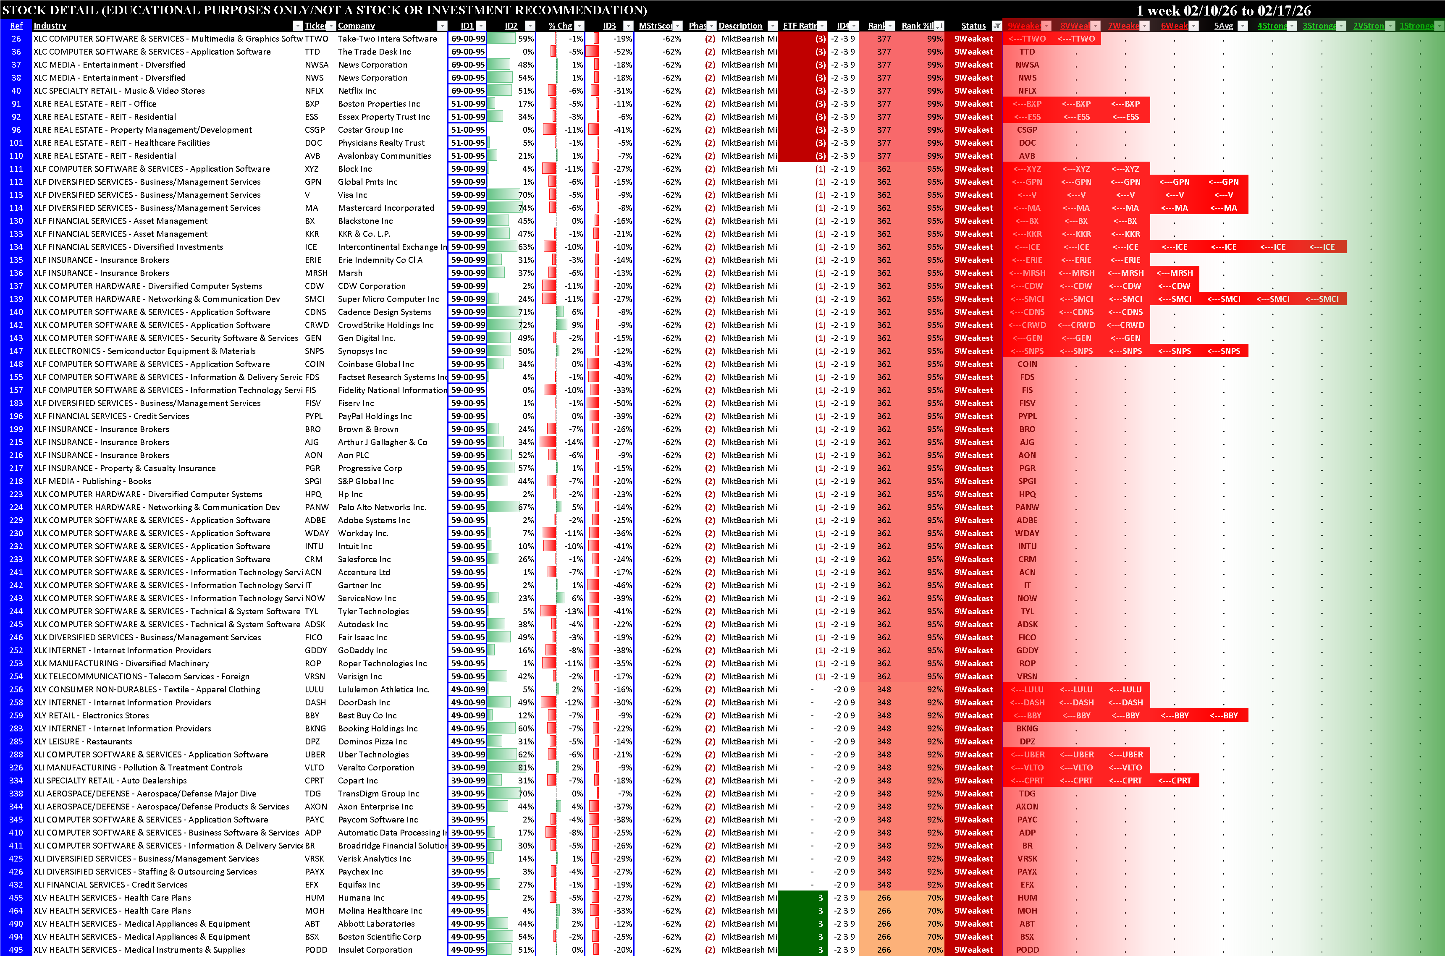The width and height of the screenshot is (1445, 956).
Task: Select the NFLX ticker cell
Action: pyautogui.click(x=314, y=91)
